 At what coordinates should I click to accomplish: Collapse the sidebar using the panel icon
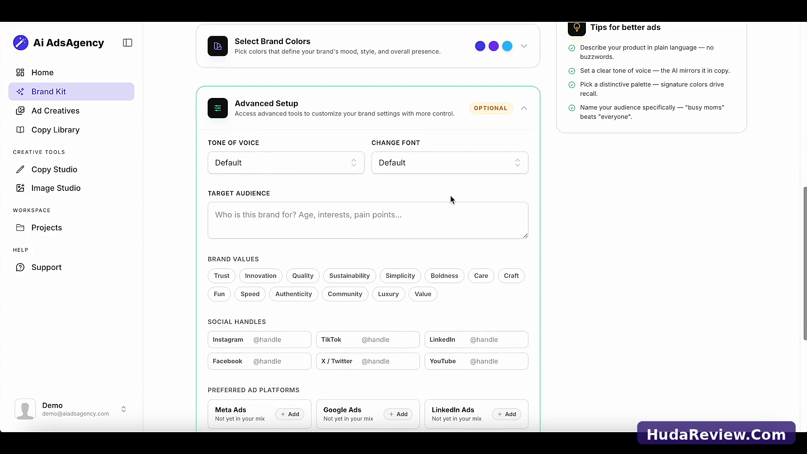pyautogui.click(x=127, y=43)
